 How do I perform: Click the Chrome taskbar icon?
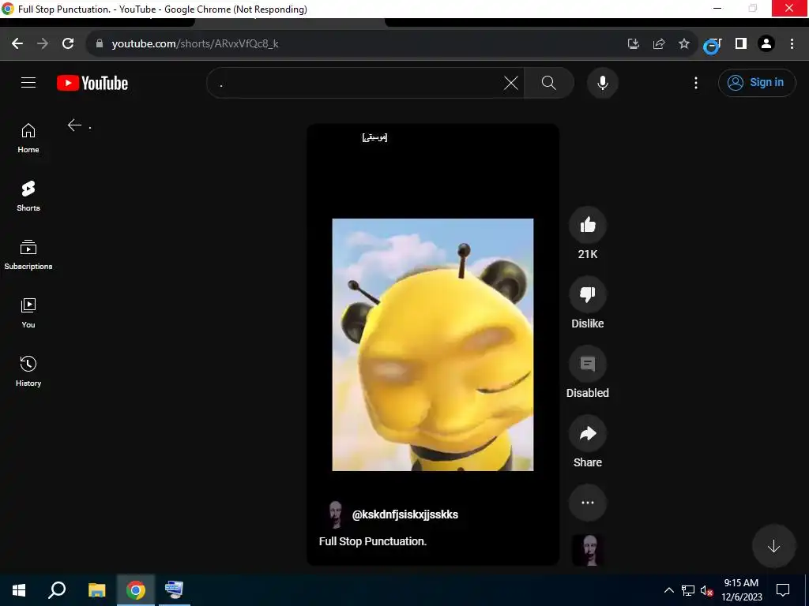pos(136,590)
